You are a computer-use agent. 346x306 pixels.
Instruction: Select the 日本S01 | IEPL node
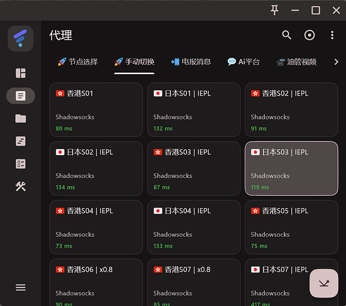[x=194, y=110]
